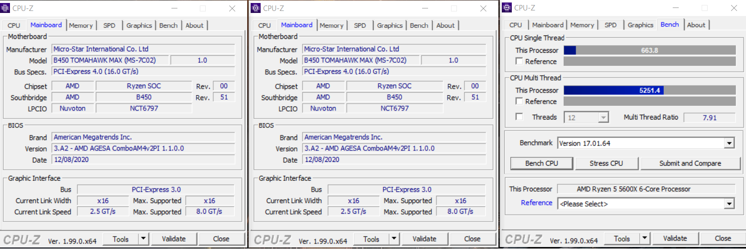Open Mainboard tab in Bench window
746x249 pixels.
pos(548,25)
